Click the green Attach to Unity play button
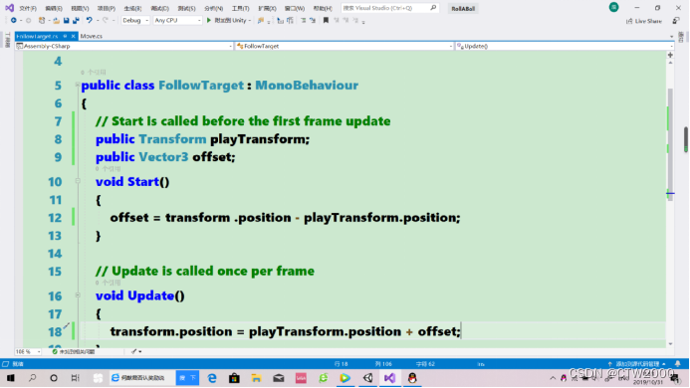The height and width of the screenshot is (388, 690). point(209,20)
